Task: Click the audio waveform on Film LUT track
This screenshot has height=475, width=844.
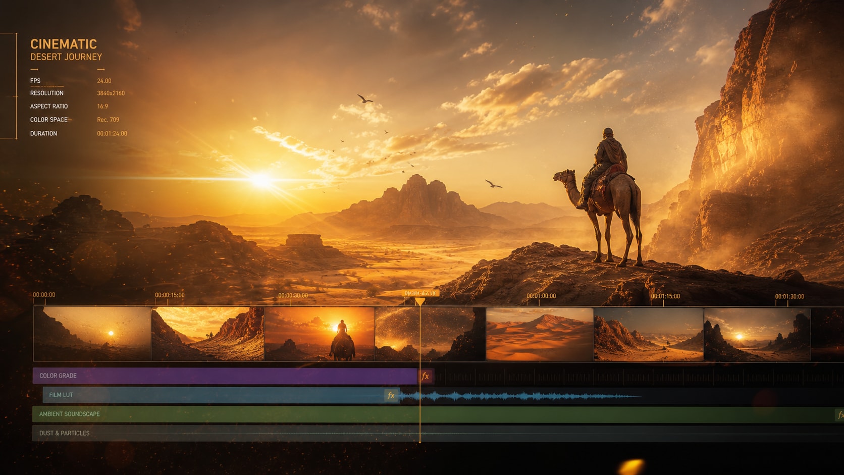Action: 520,396
